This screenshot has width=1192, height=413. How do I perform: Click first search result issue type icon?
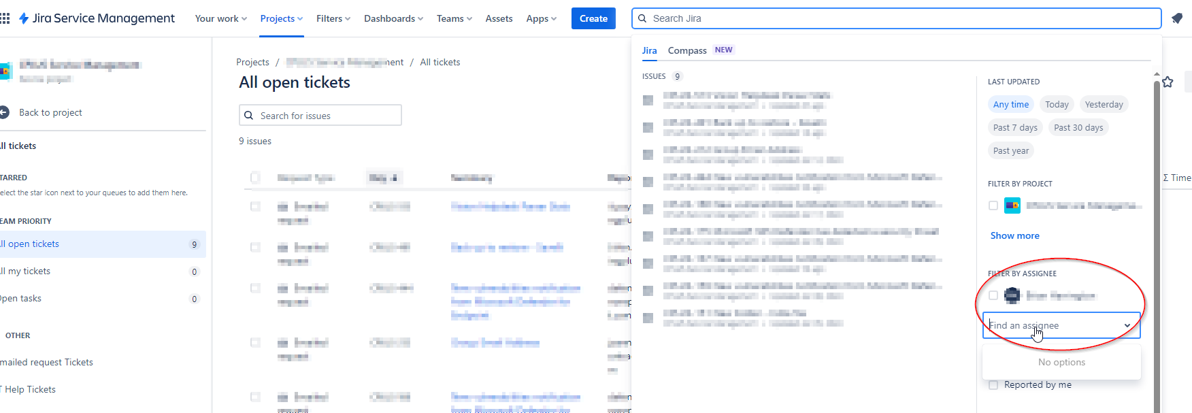648,100
